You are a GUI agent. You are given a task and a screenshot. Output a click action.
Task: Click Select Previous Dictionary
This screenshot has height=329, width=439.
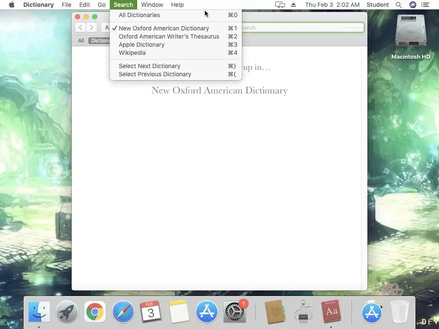pyautogui.click(x=175, y=74)
